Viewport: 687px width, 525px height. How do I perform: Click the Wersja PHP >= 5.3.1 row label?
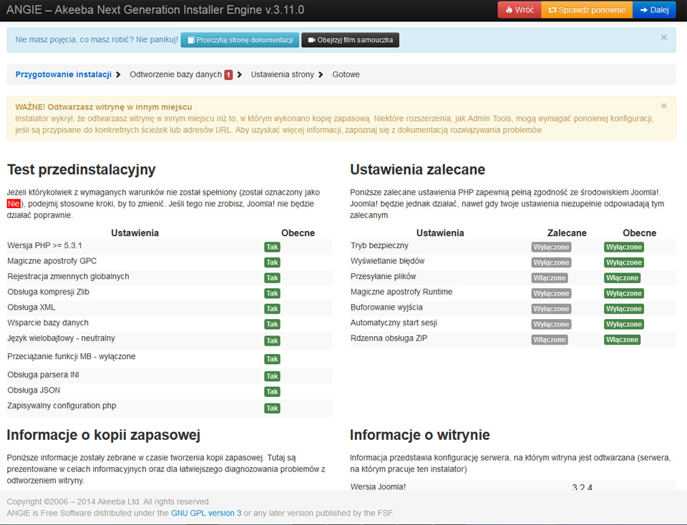click(x=44, y=245)
